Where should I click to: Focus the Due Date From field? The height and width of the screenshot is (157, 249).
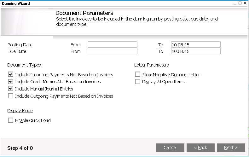(x=113, y=51)
